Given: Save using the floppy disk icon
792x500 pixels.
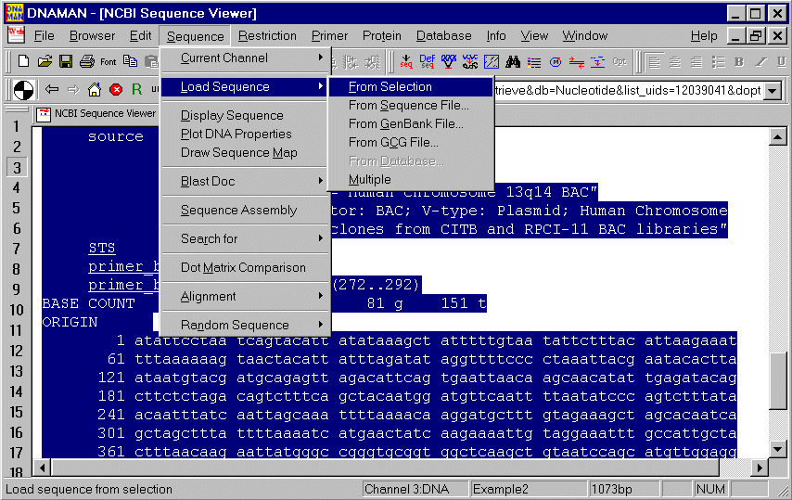Looking at the screenshot, I should point(66,61).
